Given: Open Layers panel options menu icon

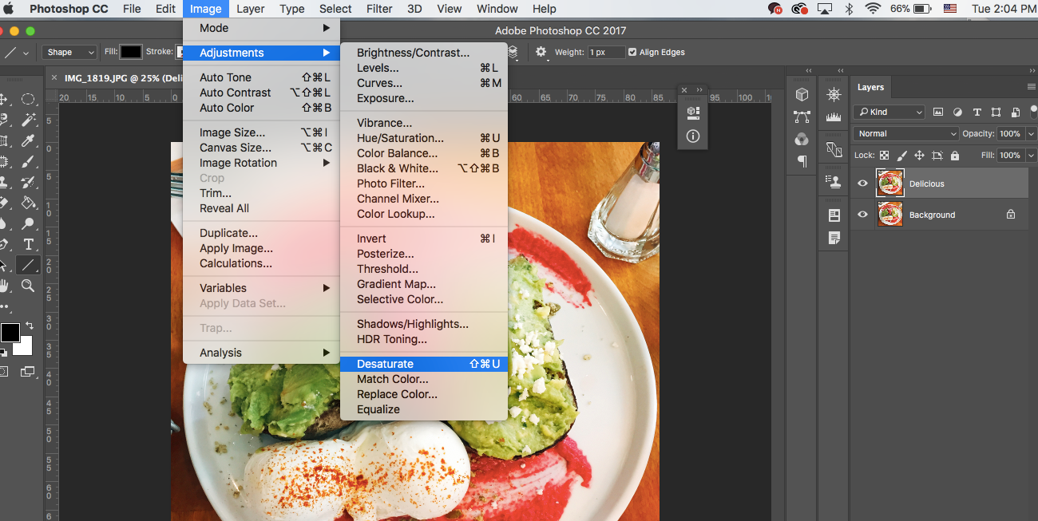Looking at the screenshot, I should point(1031,87).
